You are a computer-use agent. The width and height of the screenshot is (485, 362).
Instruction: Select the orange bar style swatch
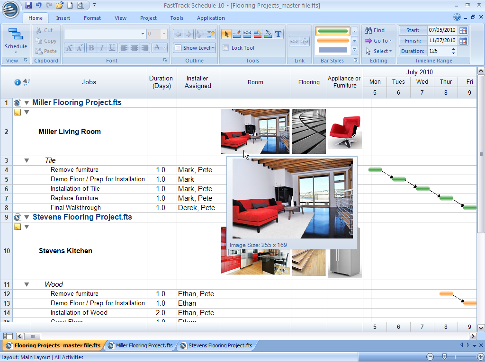point(332,41)
